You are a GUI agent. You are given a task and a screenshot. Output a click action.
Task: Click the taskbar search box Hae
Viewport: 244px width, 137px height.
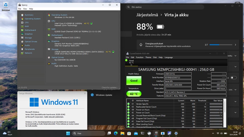[x=89, y=133]
